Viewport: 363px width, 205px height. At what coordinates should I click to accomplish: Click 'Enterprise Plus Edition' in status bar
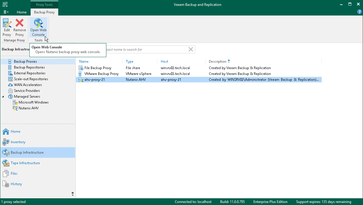click(x=270, y=202)
